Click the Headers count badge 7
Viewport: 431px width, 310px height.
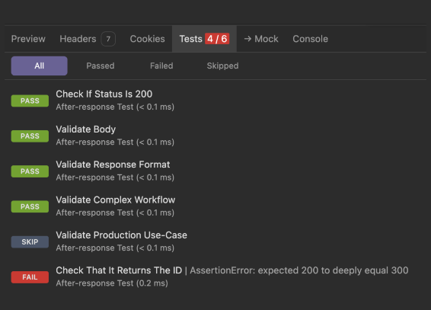108,39
